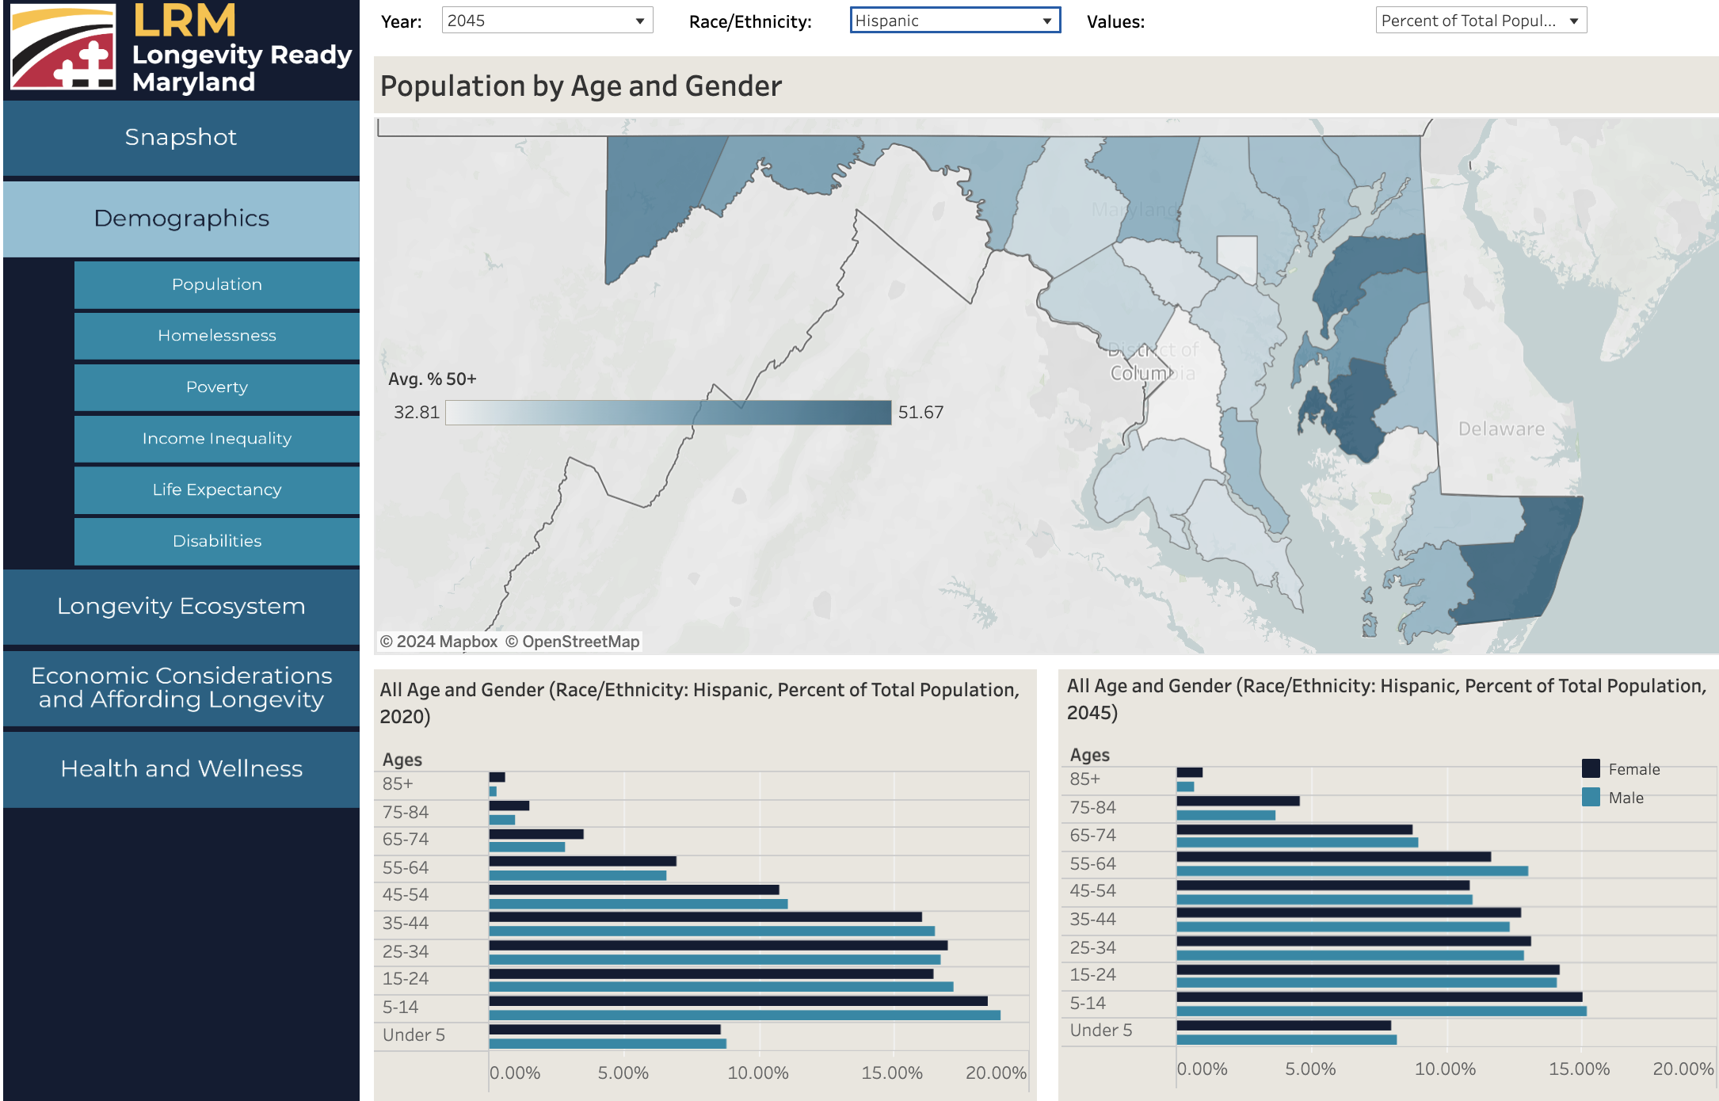Click Income Inequality menu item
Screen dimensions: 1719x1101
click(215, 438)
